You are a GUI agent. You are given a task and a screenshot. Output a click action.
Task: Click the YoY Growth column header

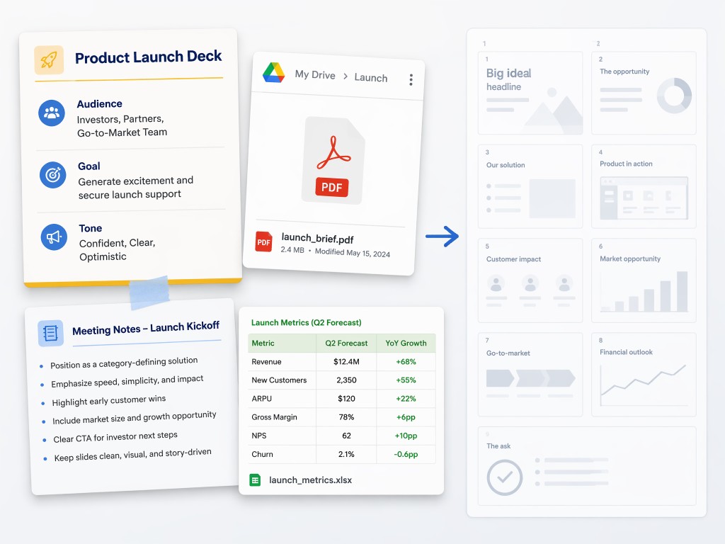tap(406, 344)
